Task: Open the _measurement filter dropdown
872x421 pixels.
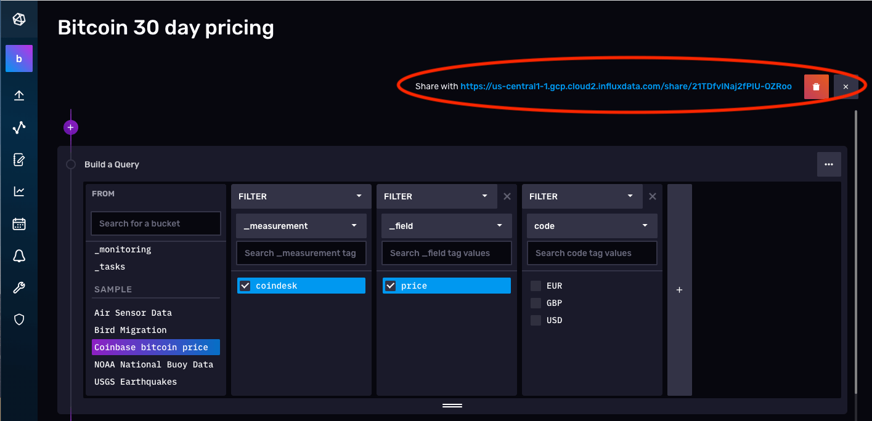Action: click(x=301, y=226)
